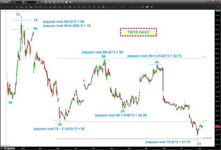This screenshot has height=150, width=221.
Task: Share chart via Facebook icon
Action: [x=71, y=2]
